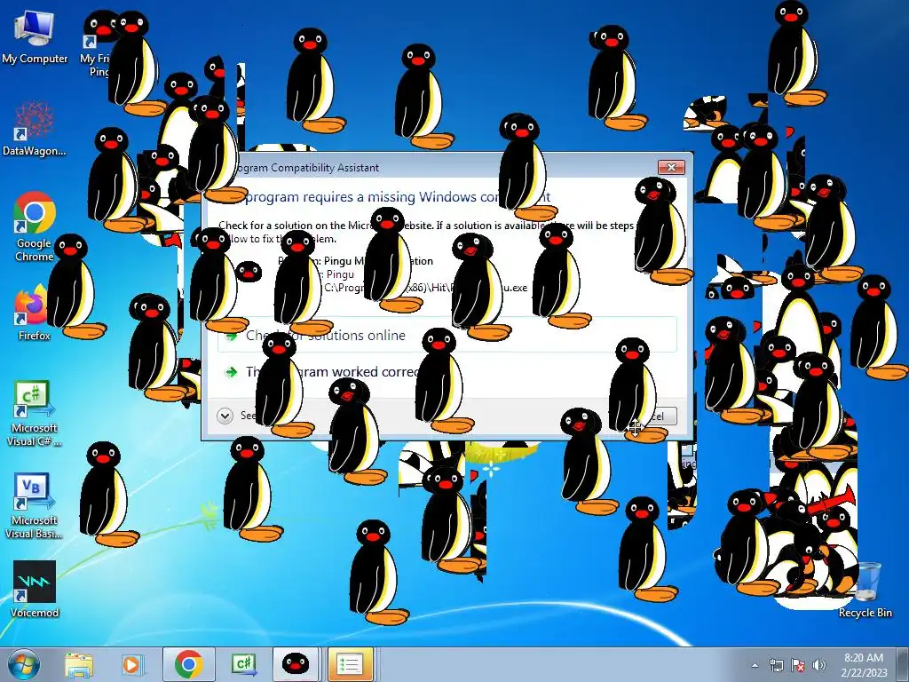This screenshot has width=909, height=682.
Task: Open the Windows Start menu
Action: (24, 664)
